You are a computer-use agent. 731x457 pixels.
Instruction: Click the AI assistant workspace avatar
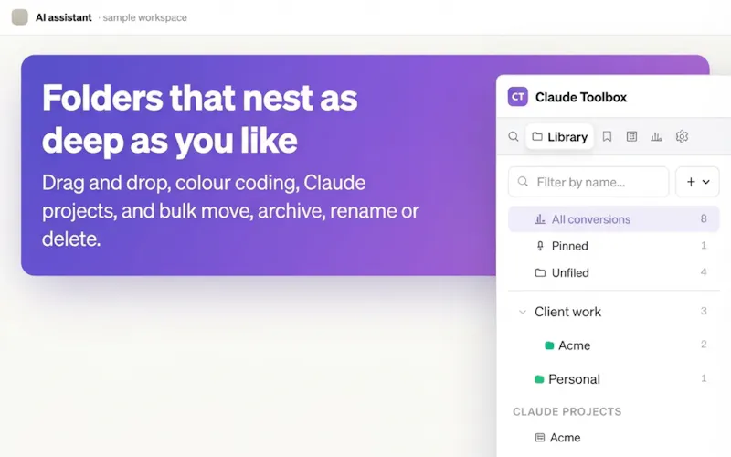[x=19, y=17]
